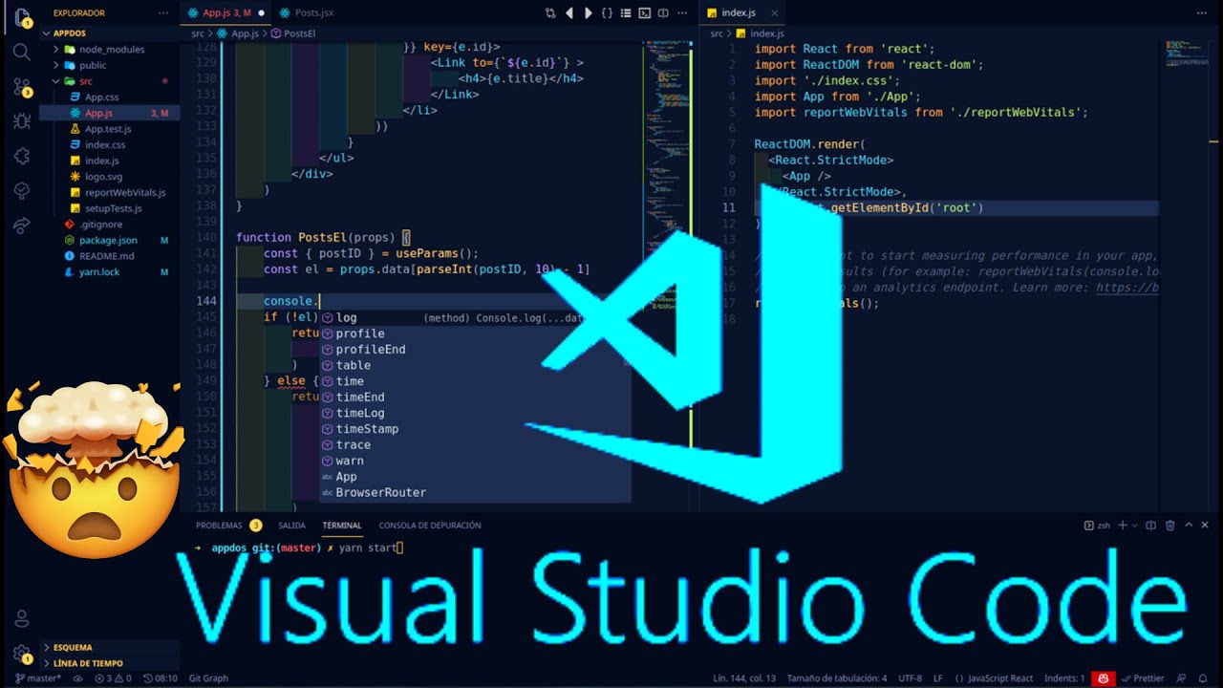The image size is (1223, 688).
Task: Split the terminal panel
Action: 1150,526
